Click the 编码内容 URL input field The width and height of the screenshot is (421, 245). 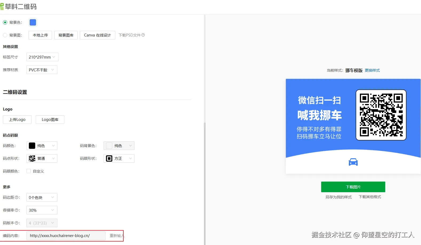(66, 236)
